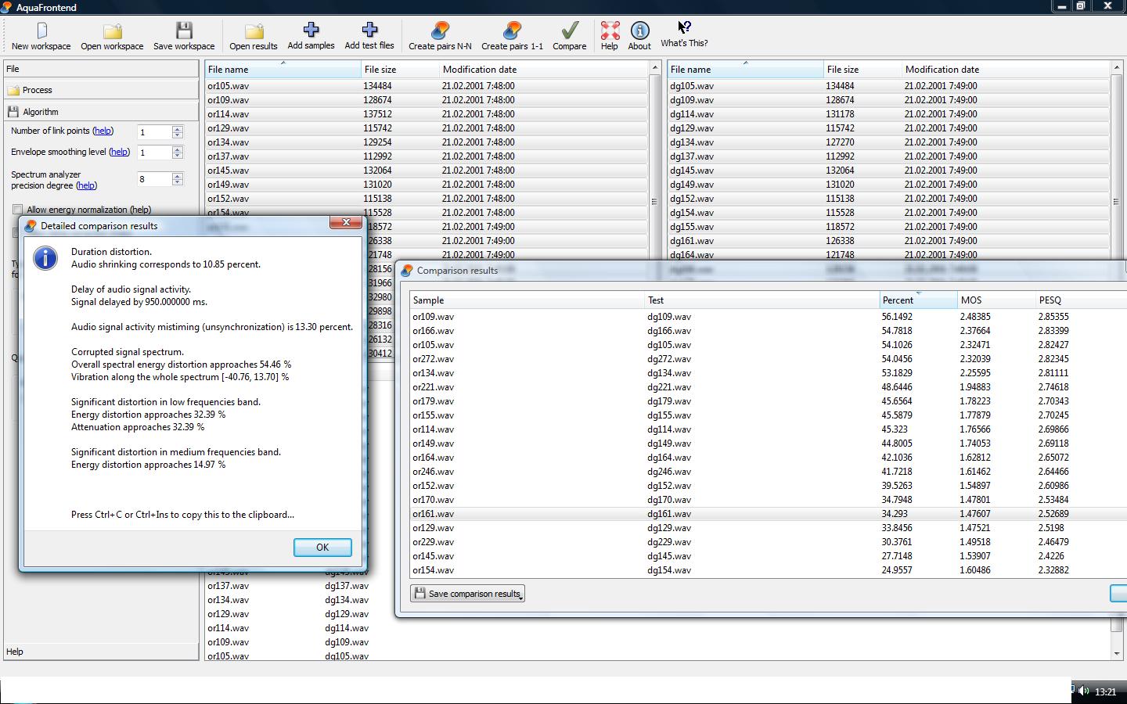Open help link for Spectrum analyzer precision degree
Screen dimensions: 1127x704
pos(87,185)
